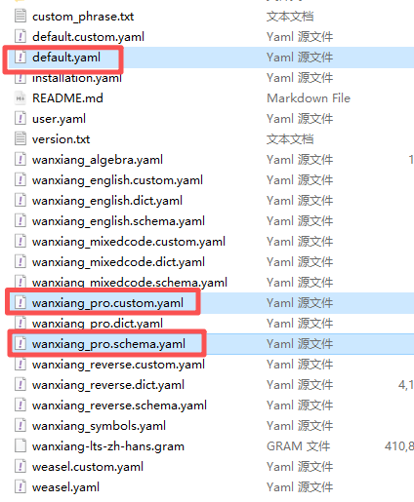Select the file name default.custom.yaml
Image resolution: width=414 pixels, height=502 pixels.
click(x=88, y=37)
